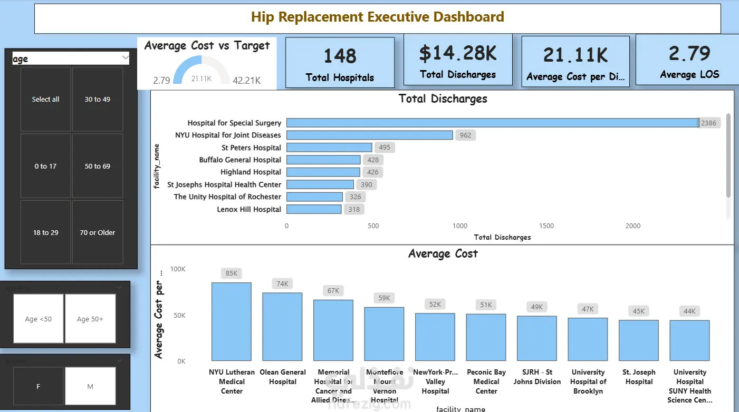This screenshot has height=412, width=739.
Task: Click the 326 data label
Action: point(356,197)
